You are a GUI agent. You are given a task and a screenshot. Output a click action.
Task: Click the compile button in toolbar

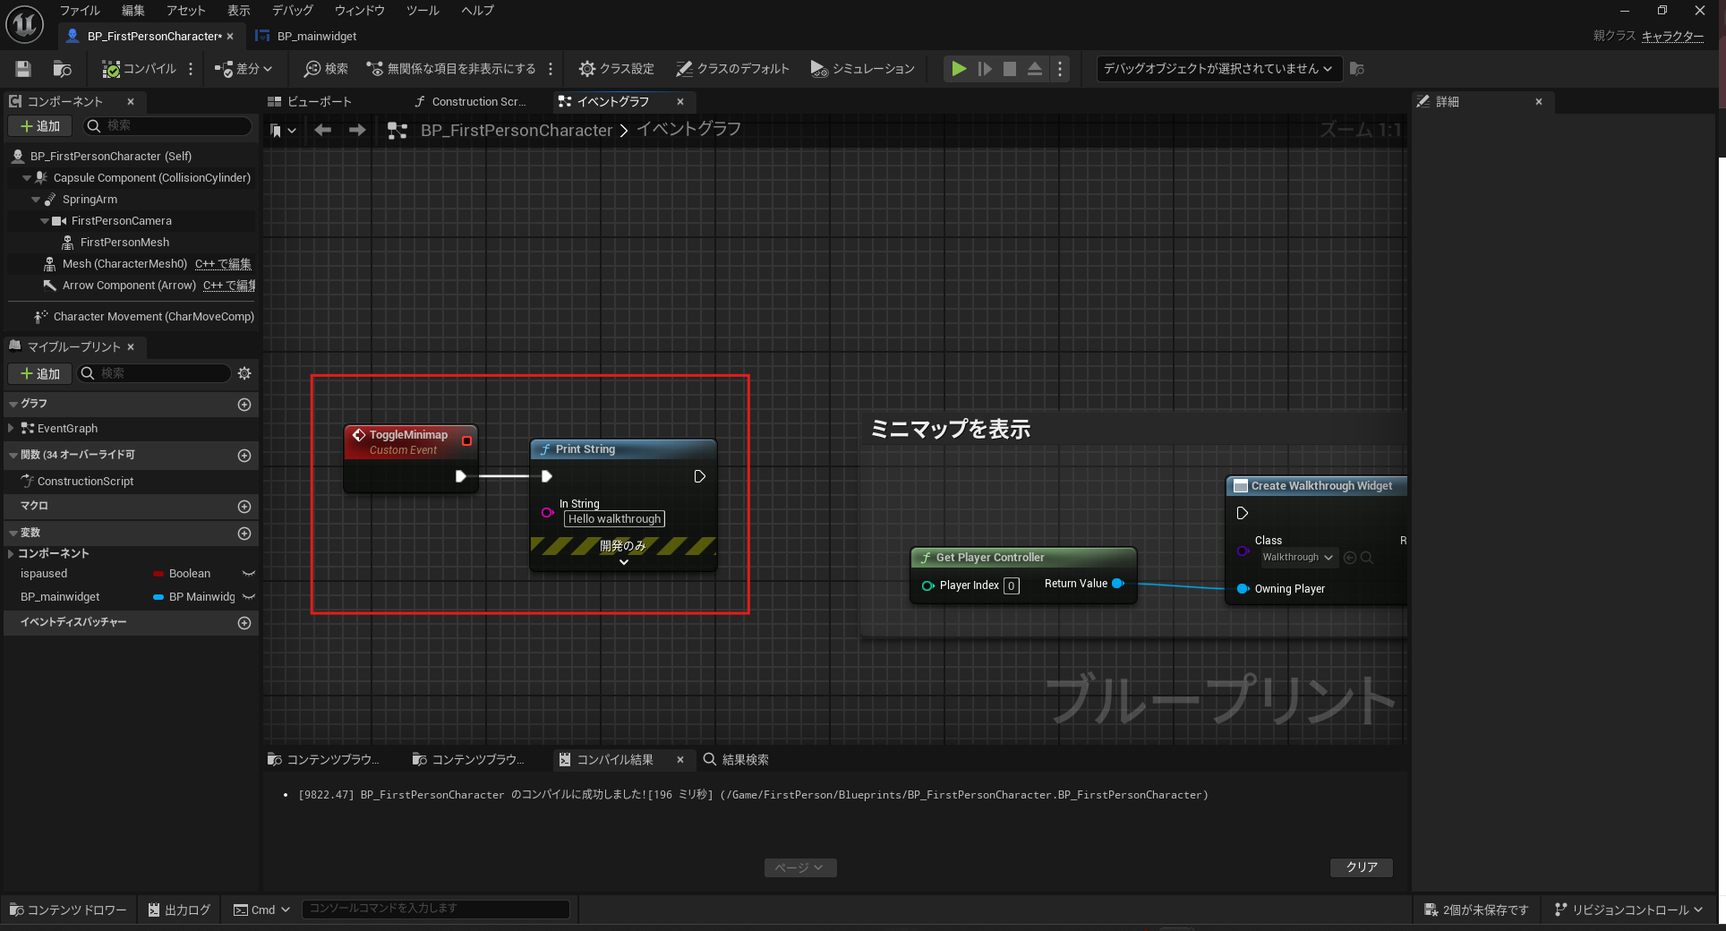139,69
